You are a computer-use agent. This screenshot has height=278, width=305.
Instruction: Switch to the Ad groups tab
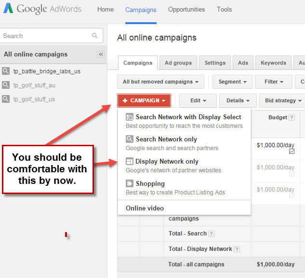click(178, 63)
